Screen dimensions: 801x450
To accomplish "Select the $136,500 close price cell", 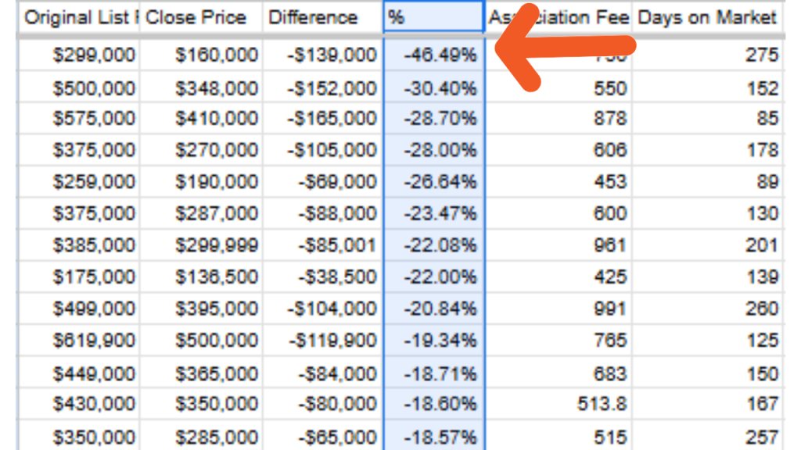I will [x=221, y=275].
